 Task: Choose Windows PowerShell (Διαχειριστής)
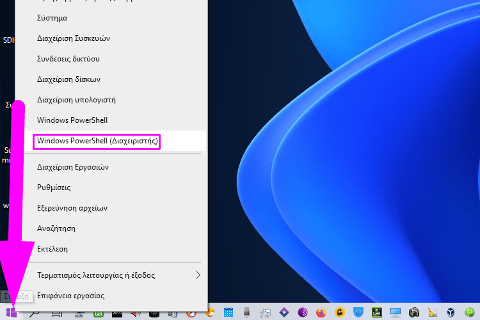tap(111, 141)
